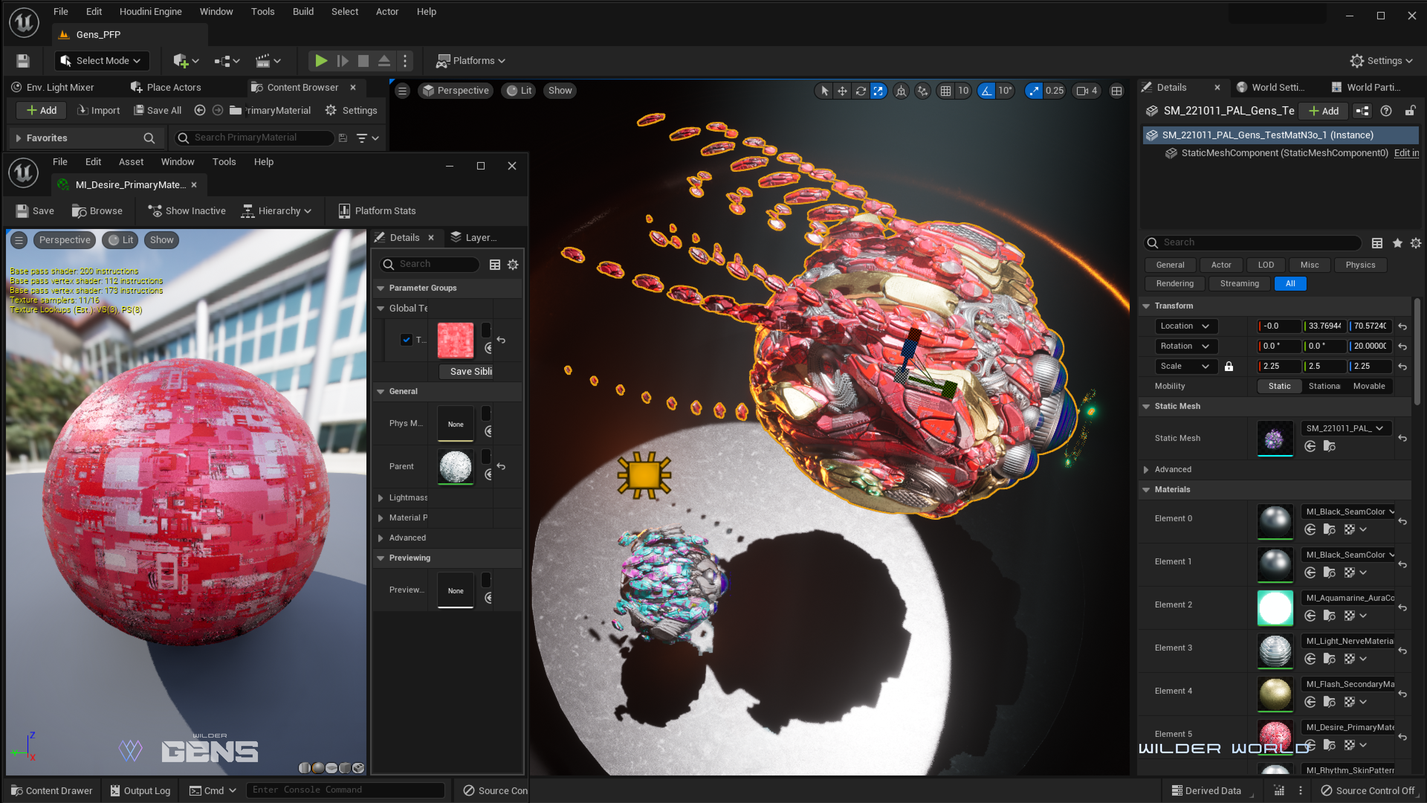
Task: Click the lock scale ratio icon
Action: click(1229, 366)
